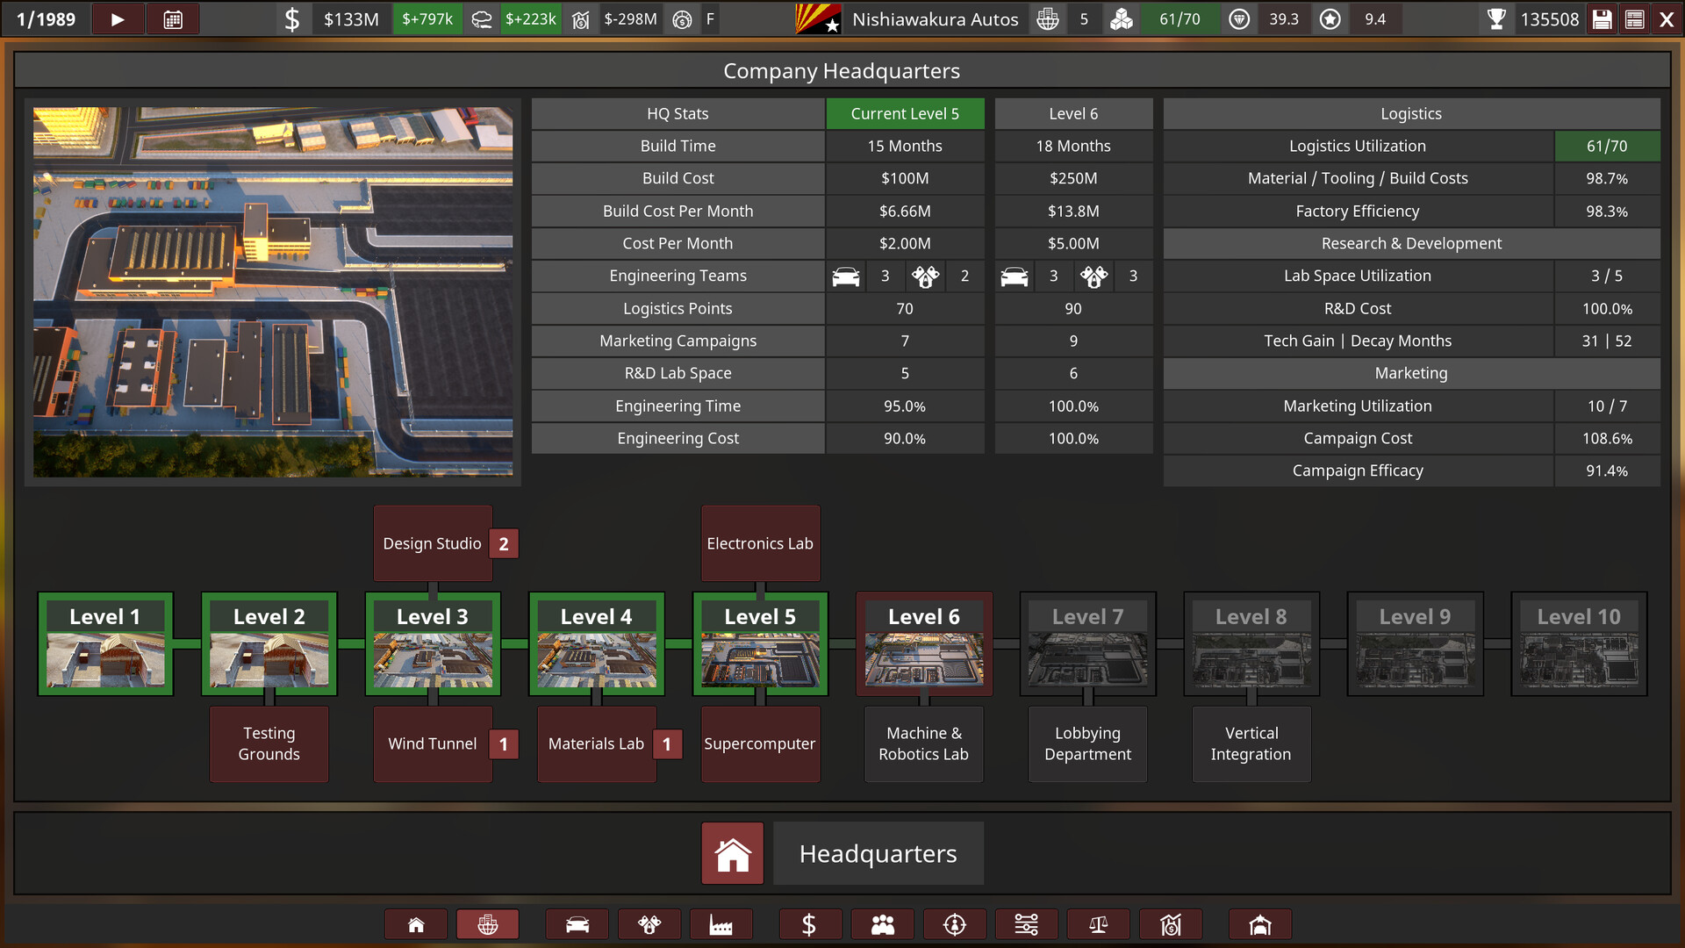Select the car design icon in bottom toolbar
The height and width of the screenshot is (948, 1685).
coord(577,923)
